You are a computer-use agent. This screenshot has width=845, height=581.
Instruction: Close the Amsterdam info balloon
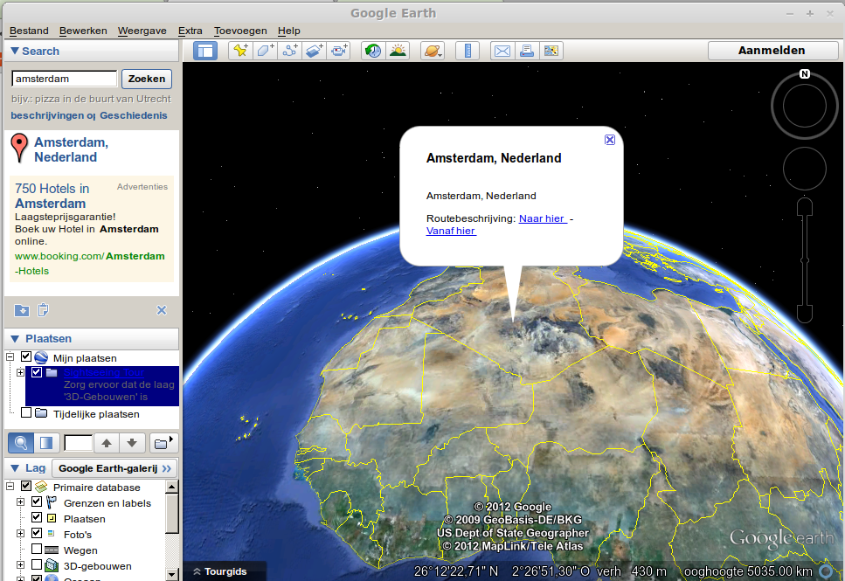tap(609, 140)
